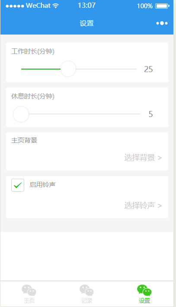Toggle the 启用铃声 checkbox

tap(18, 185)
